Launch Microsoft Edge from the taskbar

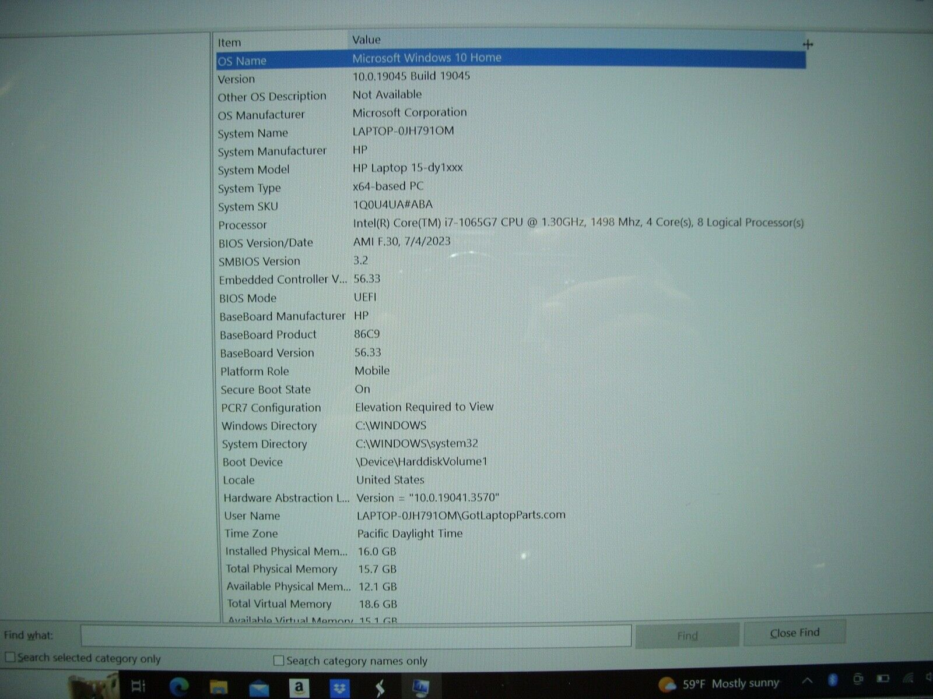[x=180, y=687]
